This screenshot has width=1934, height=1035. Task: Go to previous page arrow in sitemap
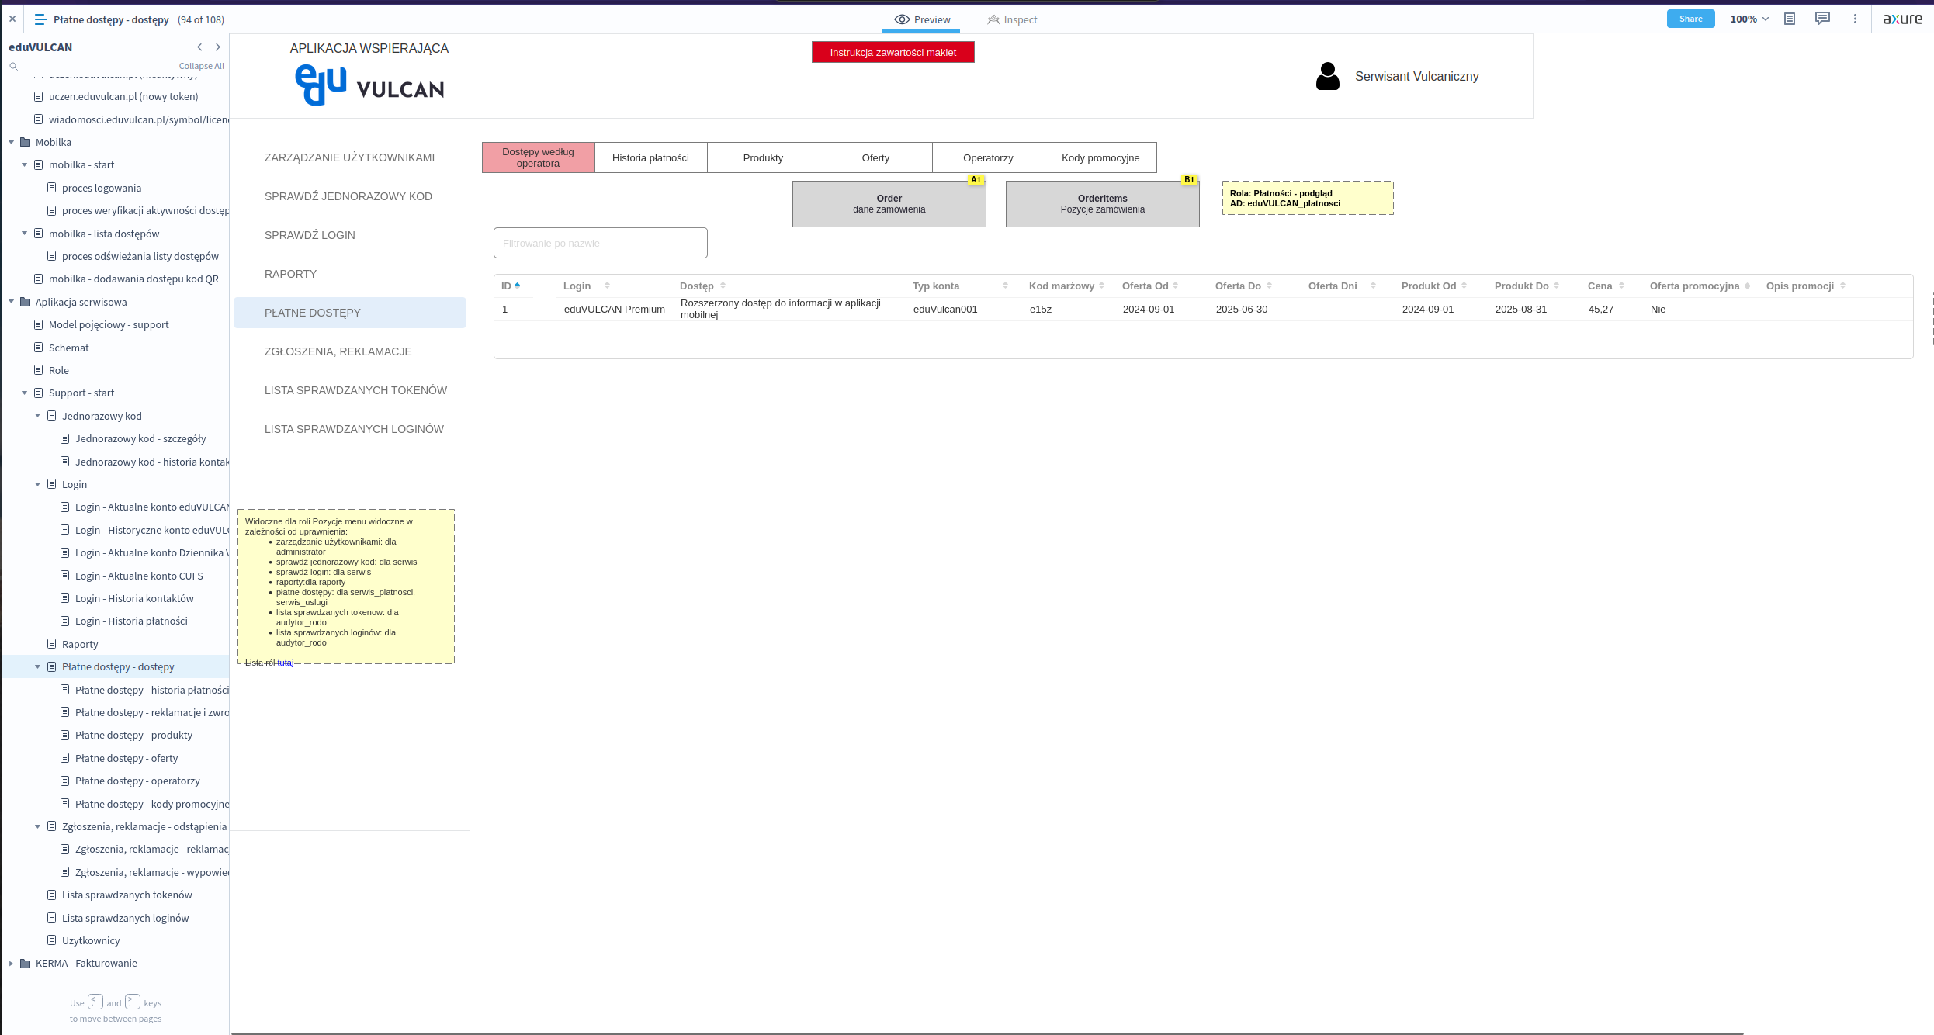pos(199,47)
